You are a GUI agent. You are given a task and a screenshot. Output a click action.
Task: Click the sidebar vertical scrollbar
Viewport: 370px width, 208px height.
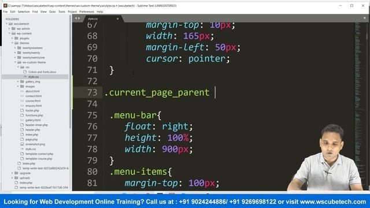coord(70,72)
